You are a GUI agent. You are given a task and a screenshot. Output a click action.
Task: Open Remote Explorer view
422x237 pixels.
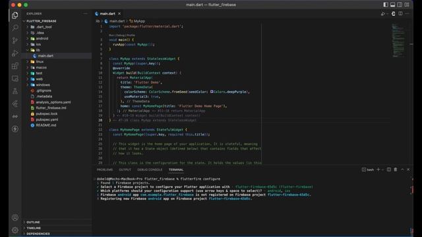click(15, 78)
